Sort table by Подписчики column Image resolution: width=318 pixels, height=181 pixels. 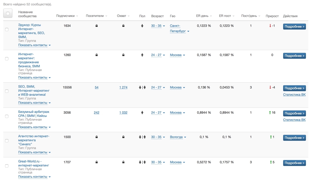67,16
